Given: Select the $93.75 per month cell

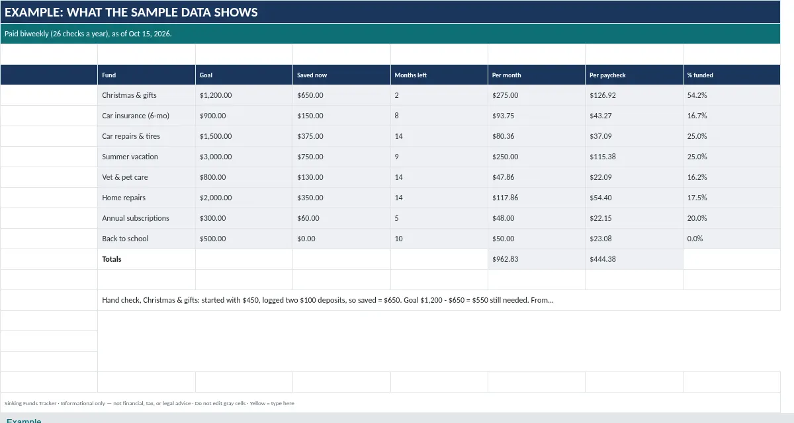Looking at the screenshot, I should coord(537,116).
